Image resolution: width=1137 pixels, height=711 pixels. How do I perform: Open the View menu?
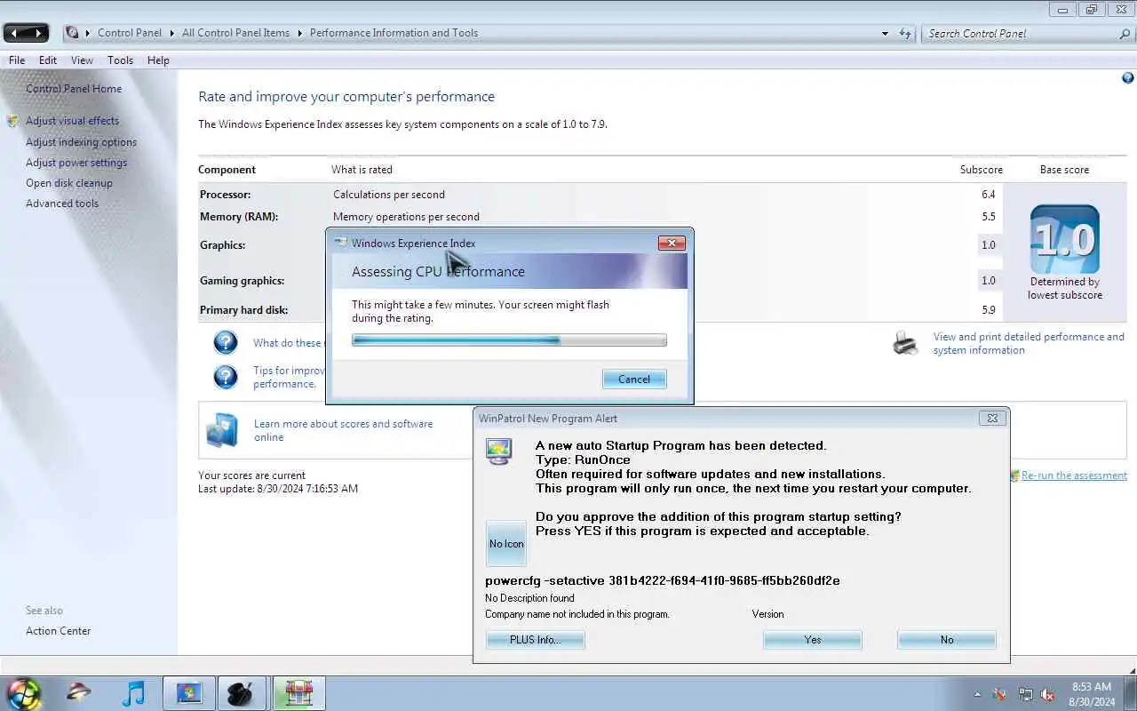(x=82, y=60)
